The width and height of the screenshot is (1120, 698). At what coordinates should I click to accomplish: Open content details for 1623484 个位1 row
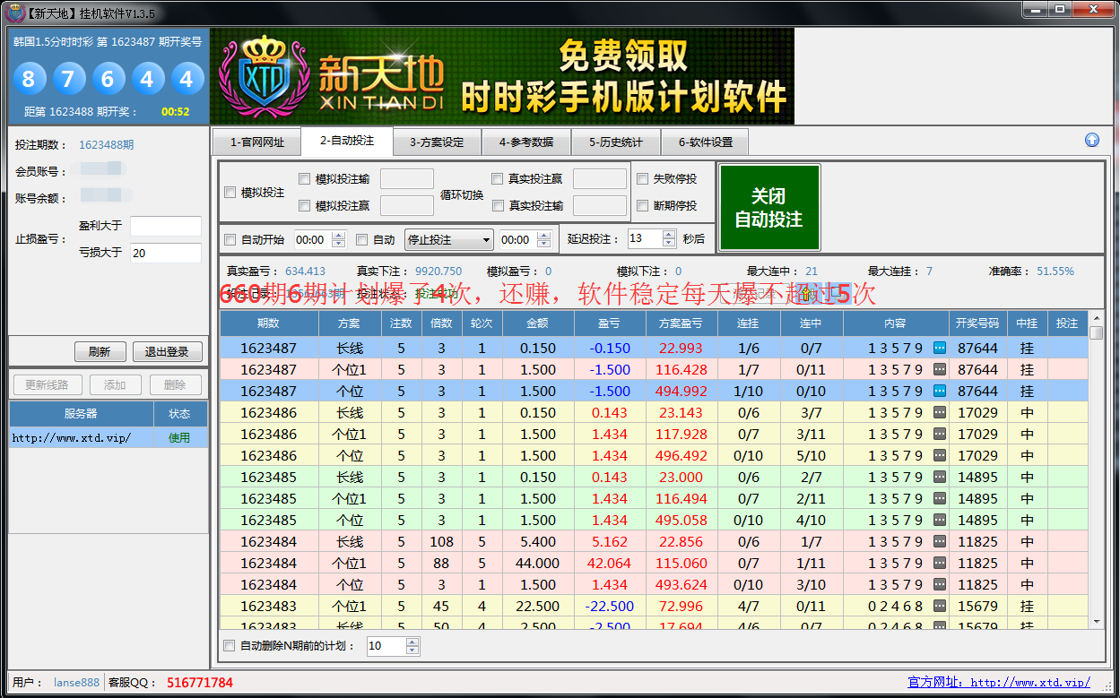940,563
